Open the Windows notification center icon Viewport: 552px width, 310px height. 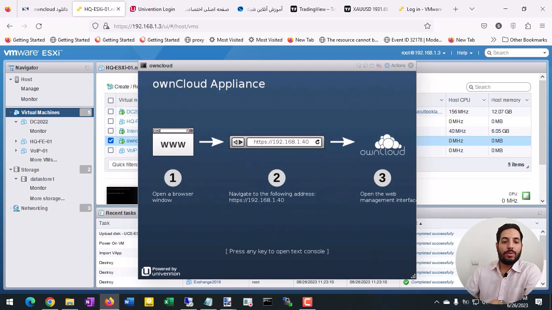coord(539,302)
